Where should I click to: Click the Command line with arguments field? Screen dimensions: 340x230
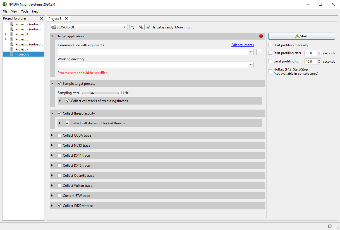(x=153, y=52)
